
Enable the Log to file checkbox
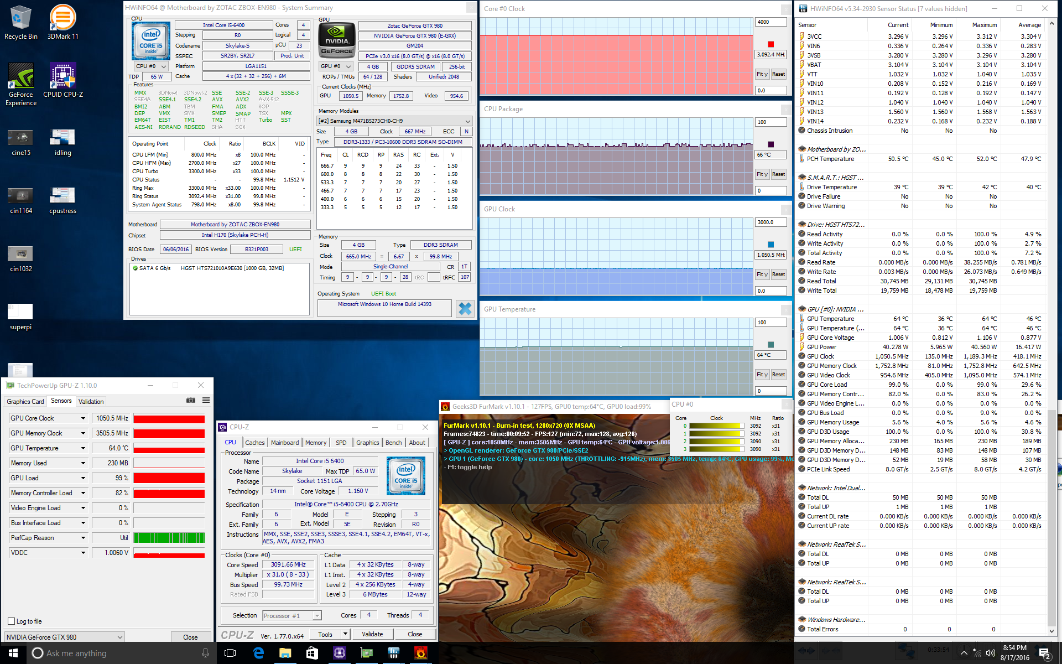pos(12,621)
